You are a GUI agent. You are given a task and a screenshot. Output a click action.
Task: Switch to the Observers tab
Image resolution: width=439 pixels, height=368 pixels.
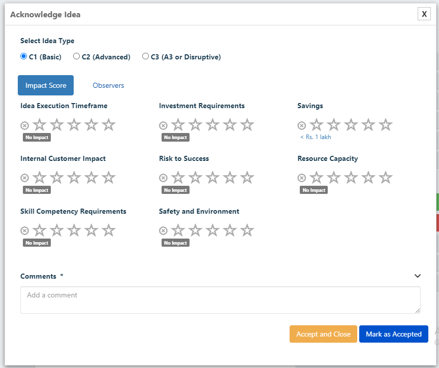click(108, 85)
